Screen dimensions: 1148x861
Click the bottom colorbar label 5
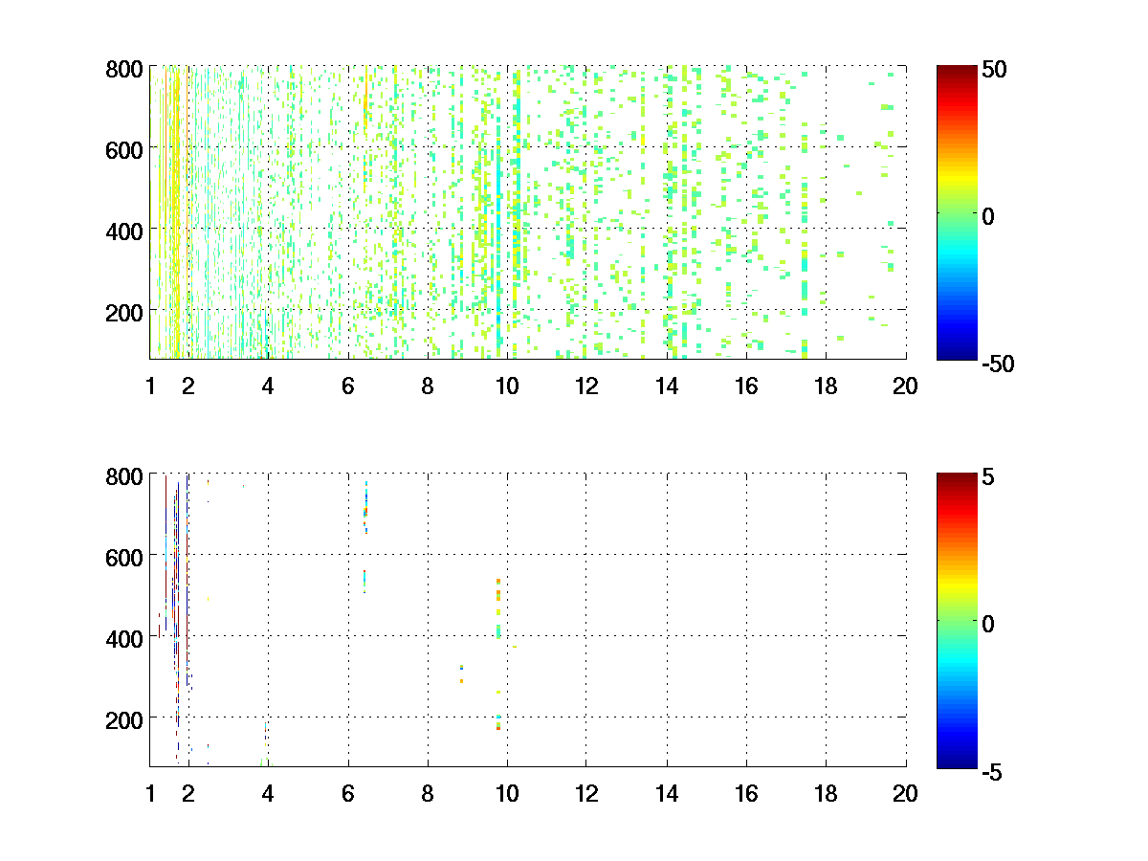(988, 477)
